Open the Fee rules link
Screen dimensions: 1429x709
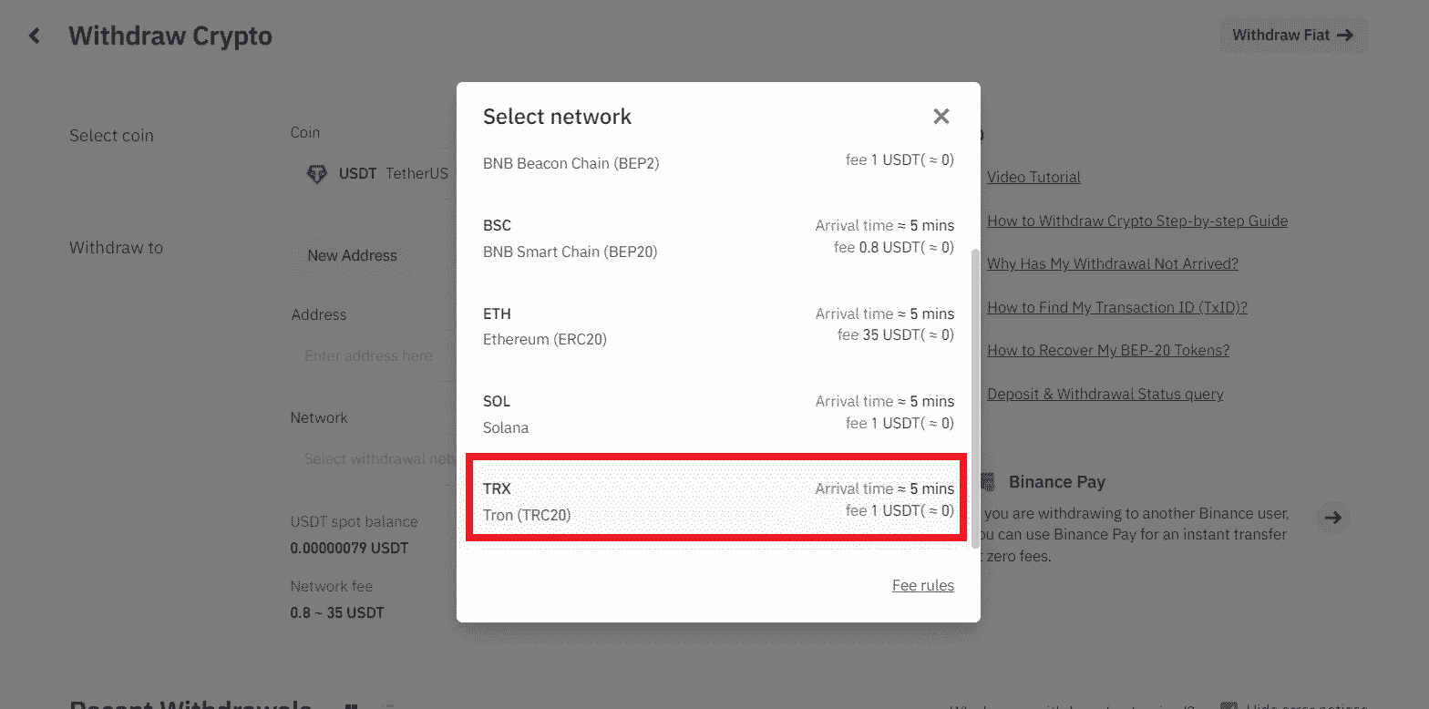[x=923, y=585]
